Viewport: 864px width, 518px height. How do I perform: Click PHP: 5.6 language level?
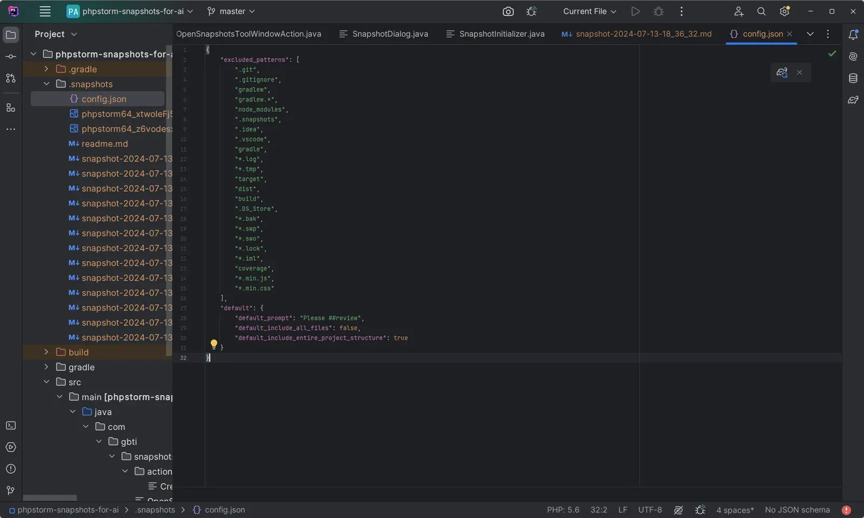[563, 510]
